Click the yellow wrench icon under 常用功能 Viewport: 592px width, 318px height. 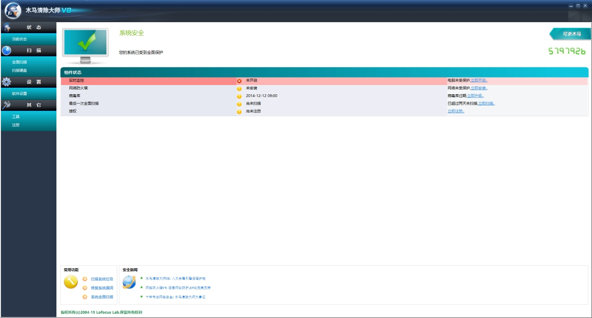pyautogui.click(x=71, y=281)
